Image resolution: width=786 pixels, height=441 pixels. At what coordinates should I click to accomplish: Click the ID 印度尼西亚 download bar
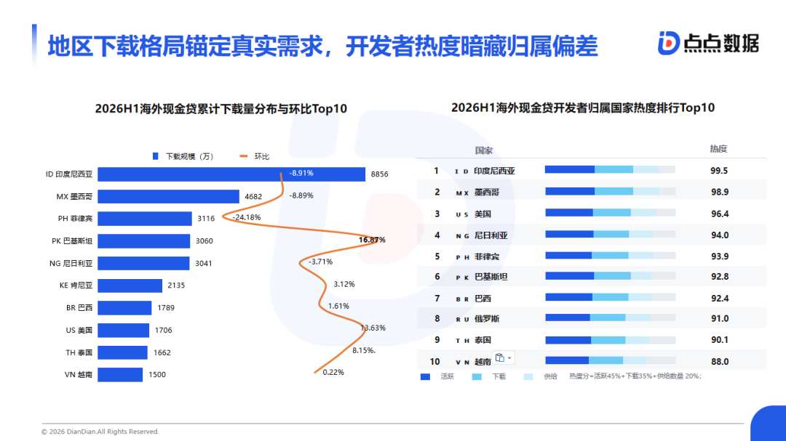(x=231, y=174)
